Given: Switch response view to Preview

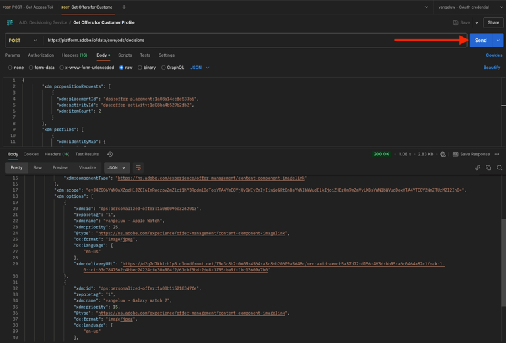Looking at the screenshot, I should (x=60, y=167).
